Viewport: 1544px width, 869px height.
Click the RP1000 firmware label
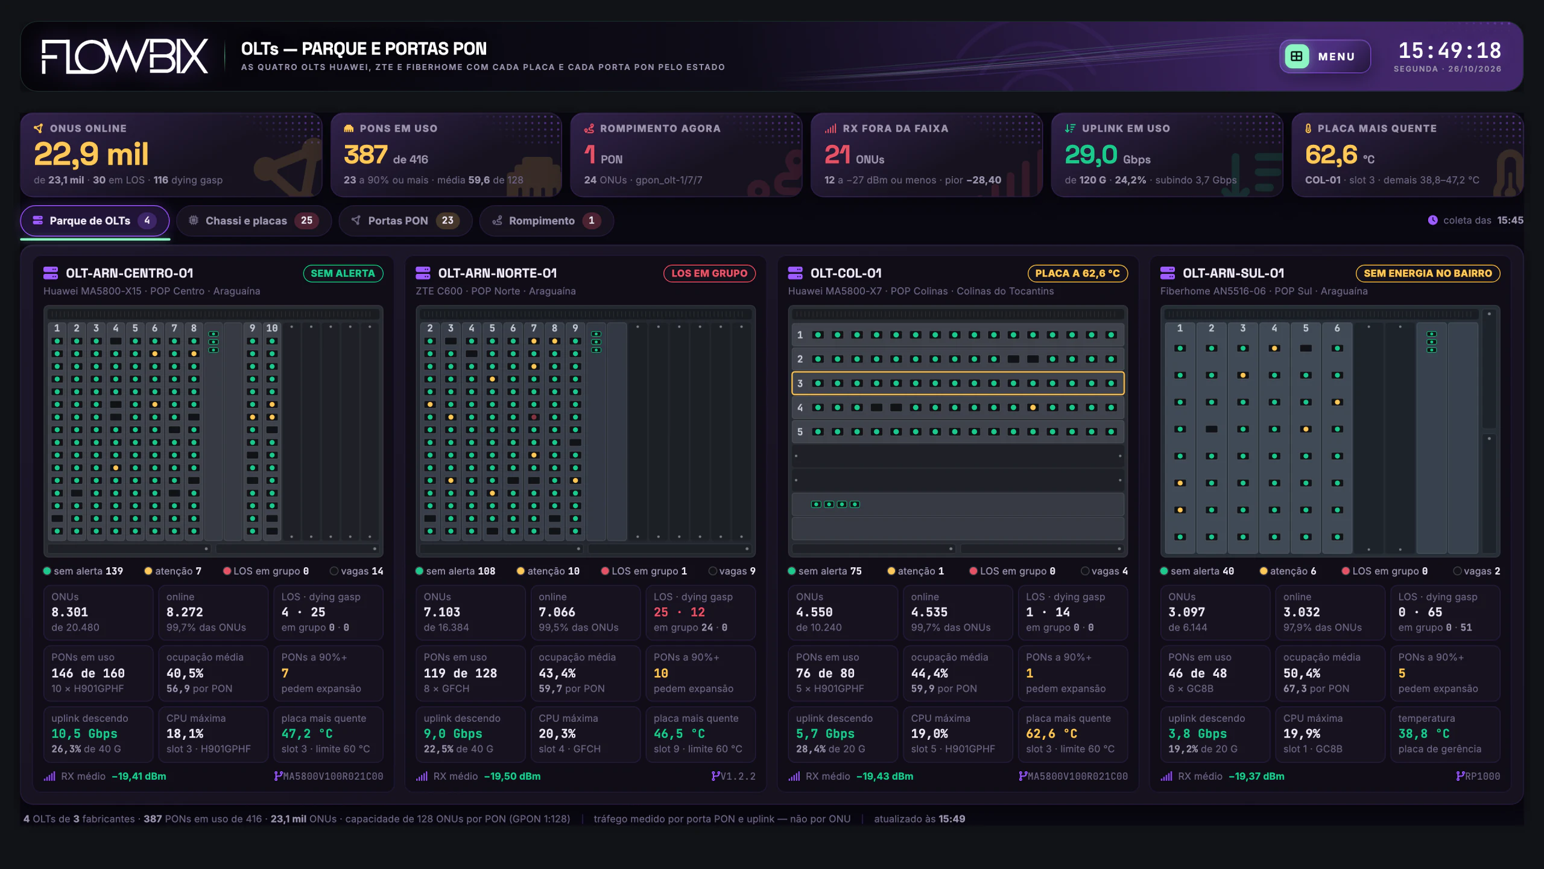(x=1482, y=776)
